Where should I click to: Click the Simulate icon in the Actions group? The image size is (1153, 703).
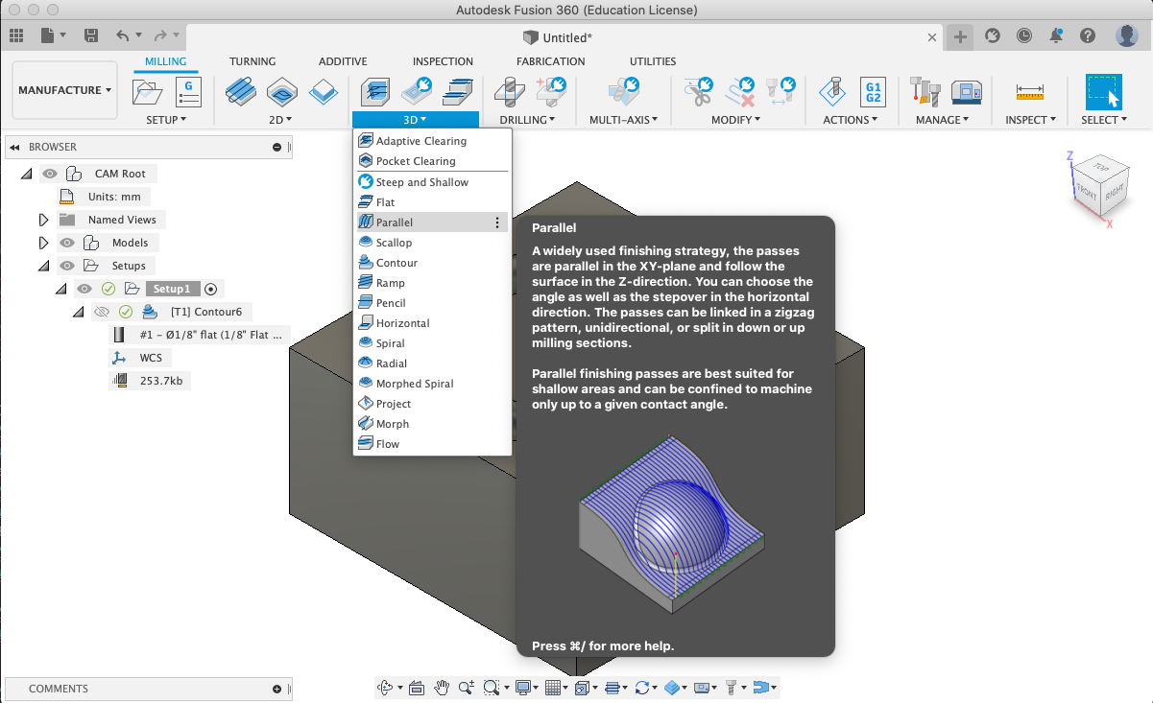[832, 92]
